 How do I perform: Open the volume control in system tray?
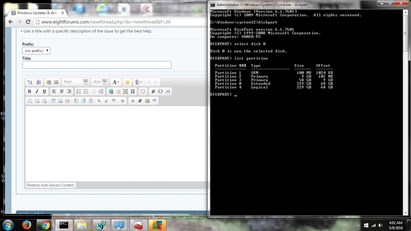point(380,225)
